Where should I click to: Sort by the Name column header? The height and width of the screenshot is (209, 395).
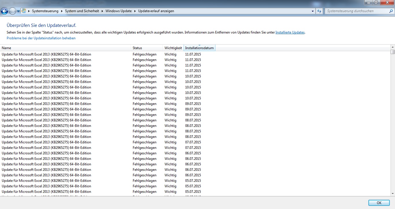(x=66, y=48)
